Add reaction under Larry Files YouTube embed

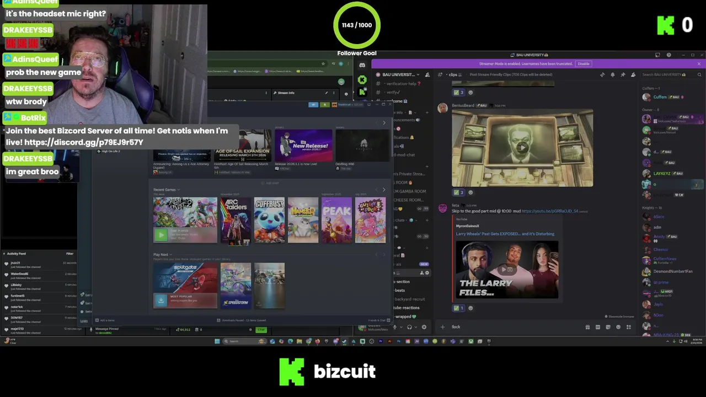click(470, 308)
